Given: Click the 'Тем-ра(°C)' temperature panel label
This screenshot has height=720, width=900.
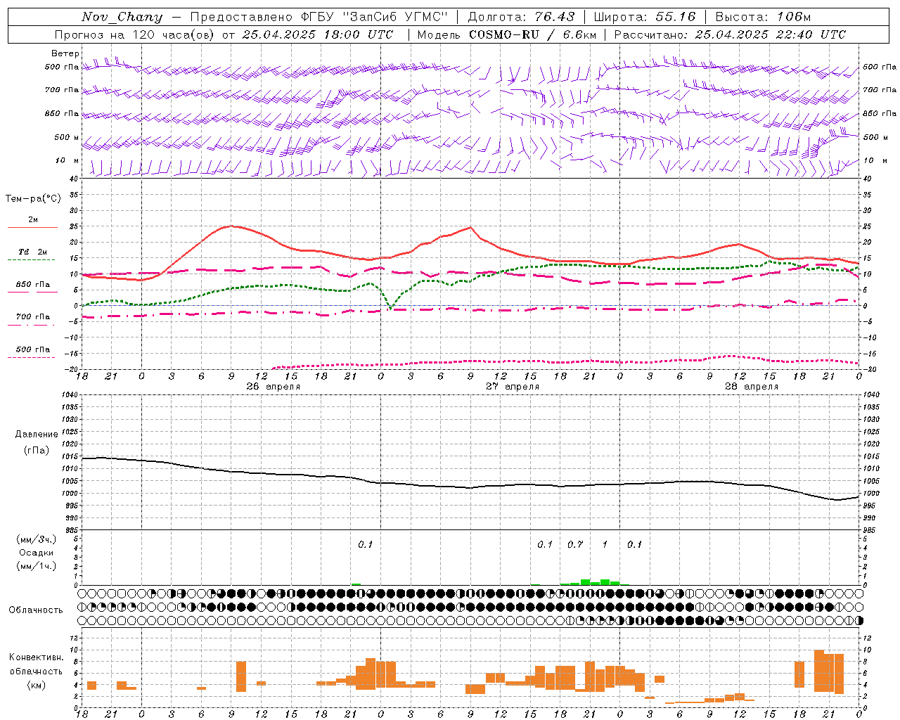Looking at the screenshot, I should pos(33,198).
